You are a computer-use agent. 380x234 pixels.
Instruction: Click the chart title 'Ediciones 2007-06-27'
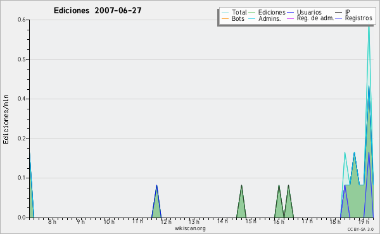(x=98, y=11)
